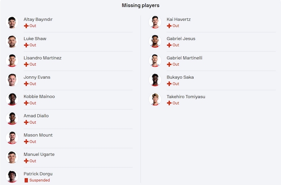Click Kai Havertz's avatar photo
The image size is (281, 185).
[x=155, y=22]
